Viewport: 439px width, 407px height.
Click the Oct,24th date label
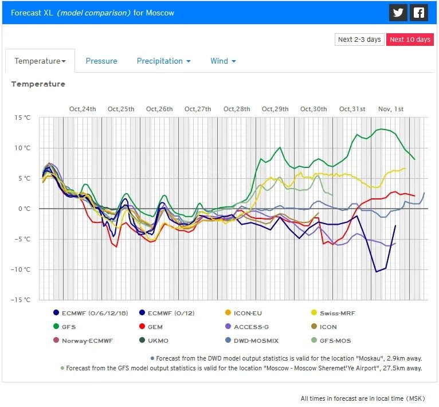pyautogui.click(x=83, y=109)
